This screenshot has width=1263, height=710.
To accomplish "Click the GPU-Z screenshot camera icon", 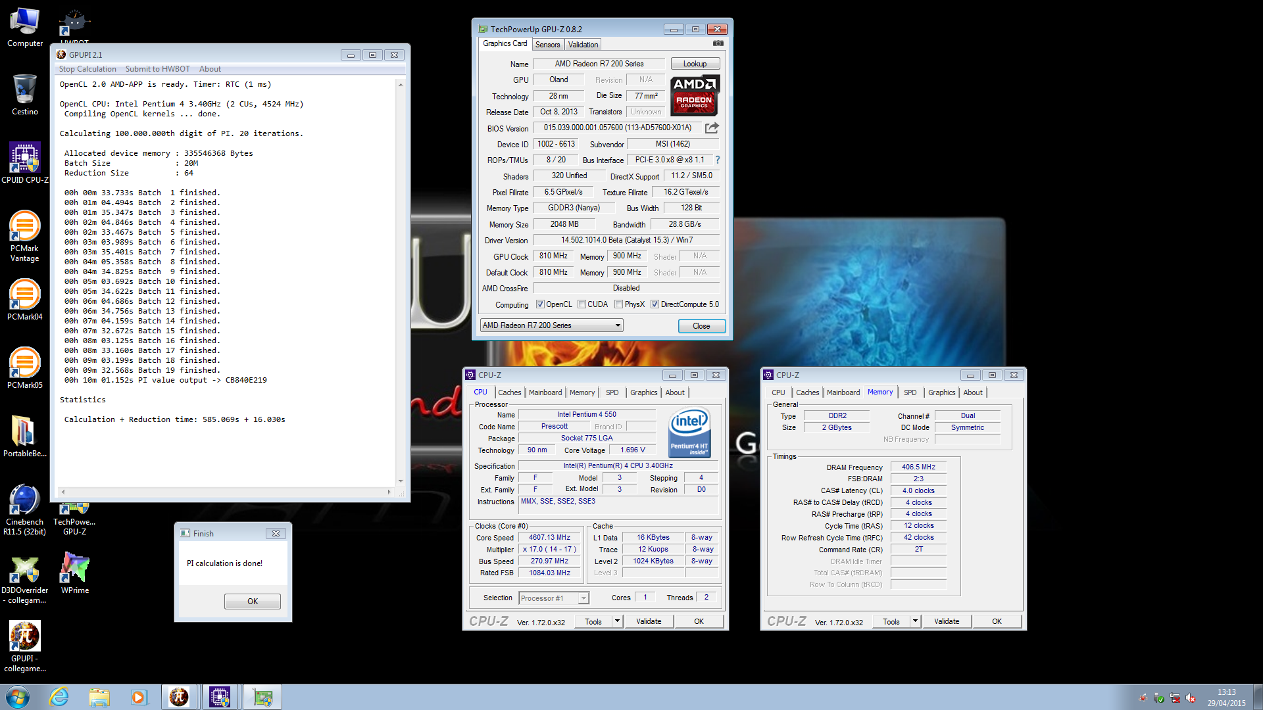I will pos(718,43).
